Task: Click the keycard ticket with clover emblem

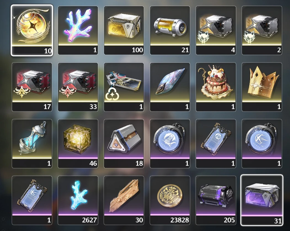Action: click(x=124, y=87)
